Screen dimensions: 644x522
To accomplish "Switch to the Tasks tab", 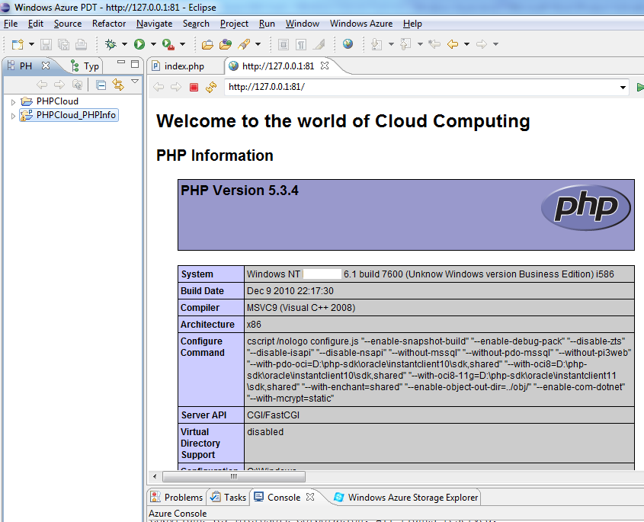I will [x=228, y=498].
